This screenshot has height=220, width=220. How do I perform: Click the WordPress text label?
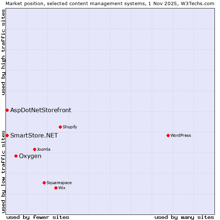click(181, 135)
